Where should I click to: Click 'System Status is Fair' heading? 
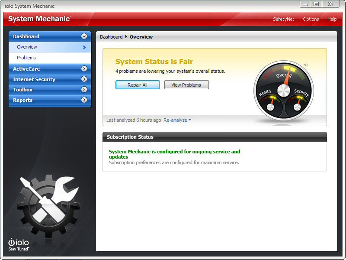pos(154,62)
